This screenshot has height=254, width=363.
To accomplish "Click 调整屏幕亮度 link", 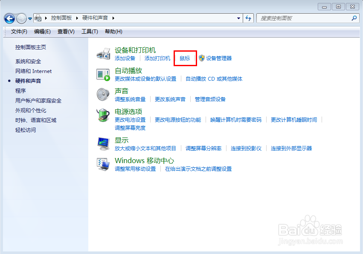I will coord(130,128).
